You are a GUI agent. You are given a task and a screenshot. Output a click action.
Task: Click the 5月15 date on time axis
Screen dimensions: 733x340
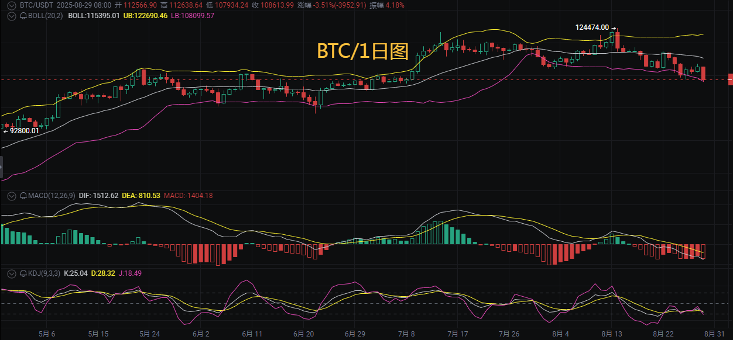coord(98,334)
